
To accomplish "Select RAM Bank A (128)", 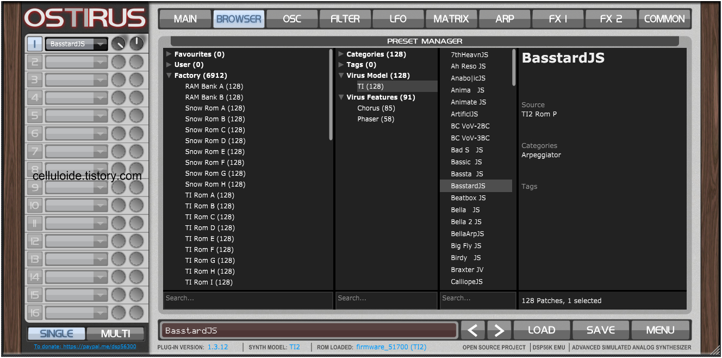I will (x=214, y=87).
